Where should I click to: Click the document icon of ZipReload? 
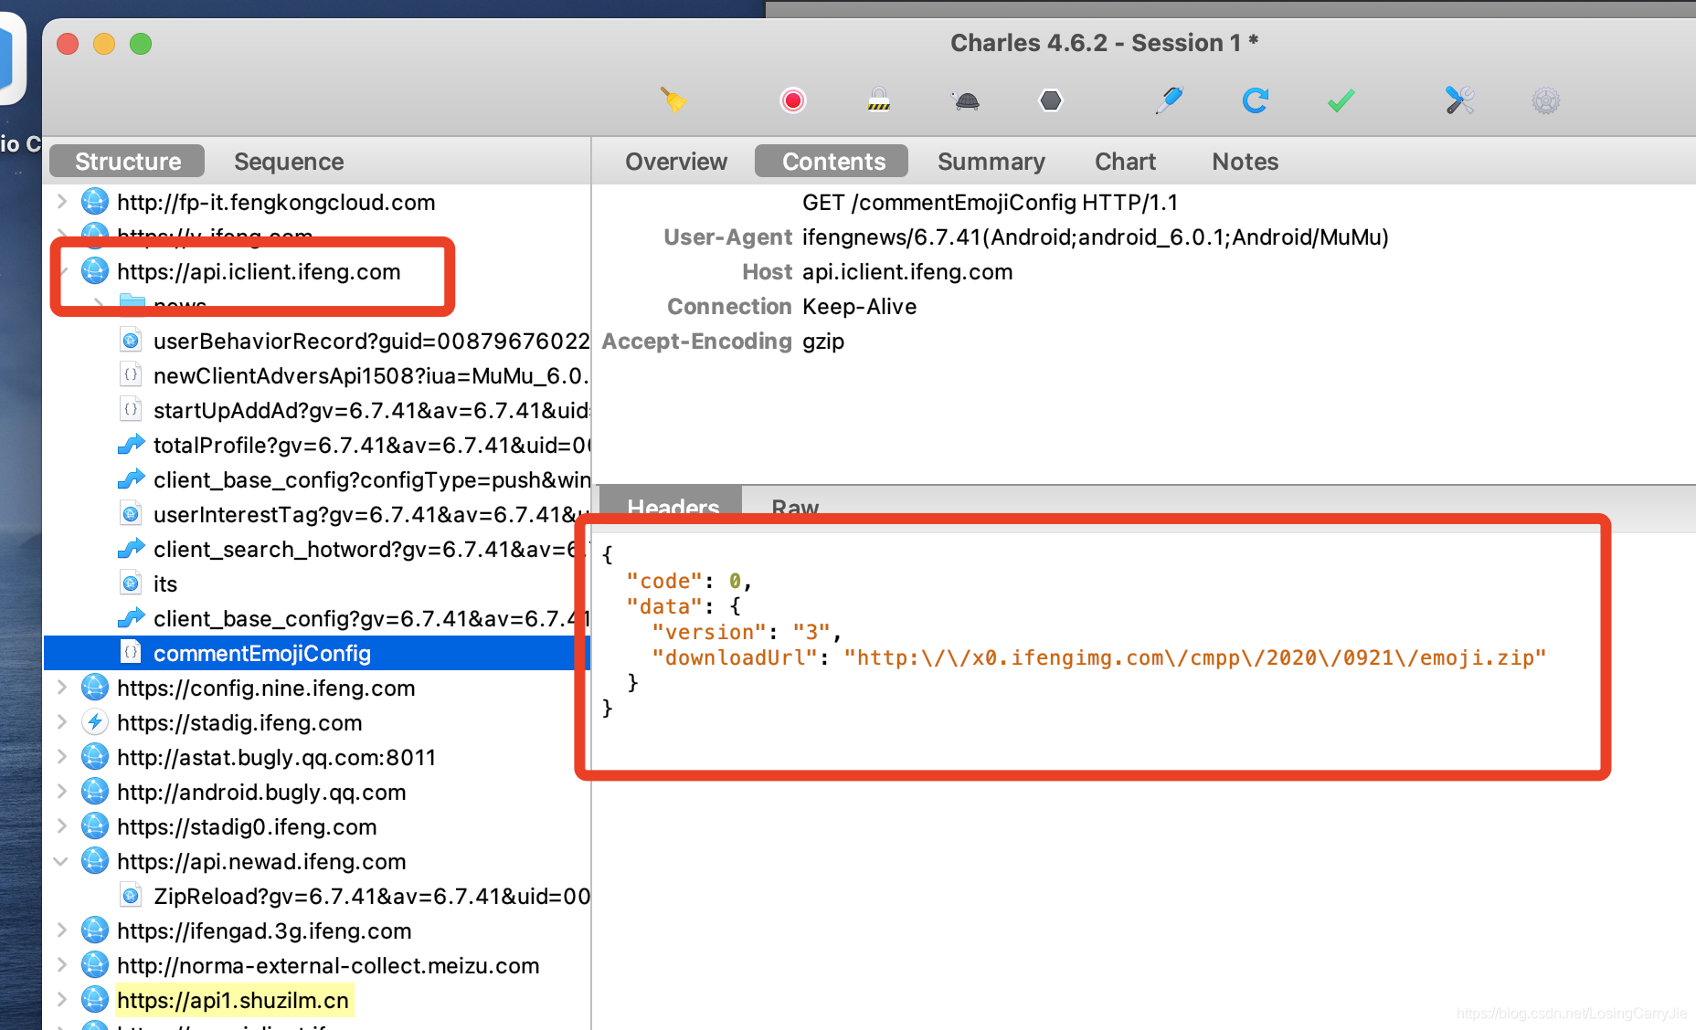click(x=131, y=895)
